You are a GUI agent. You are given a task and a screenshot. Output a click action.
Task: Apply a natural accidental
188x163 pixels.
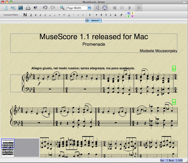tap(106, 15)
